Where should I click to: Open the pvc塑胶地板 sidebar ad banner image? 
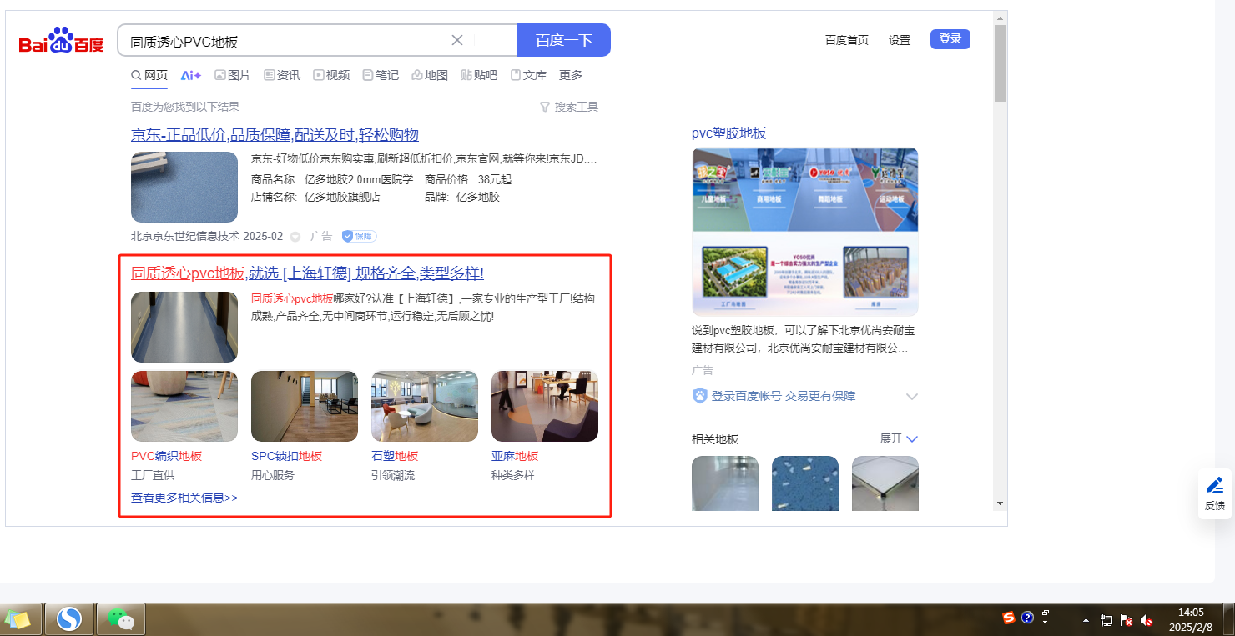(x=805, y=232)
